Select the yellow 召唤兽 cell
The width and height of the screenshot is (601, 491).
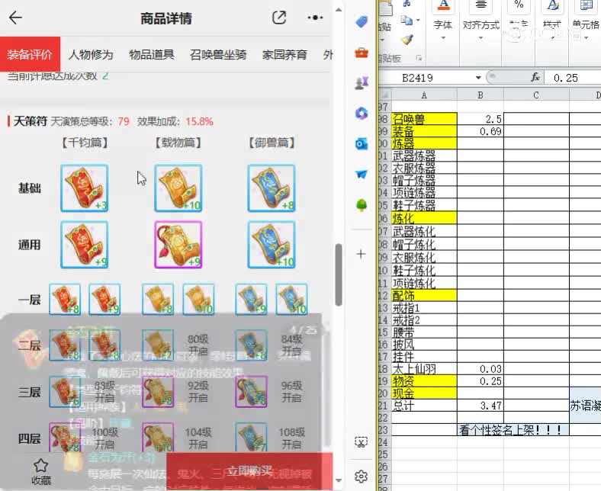point(424,119)
